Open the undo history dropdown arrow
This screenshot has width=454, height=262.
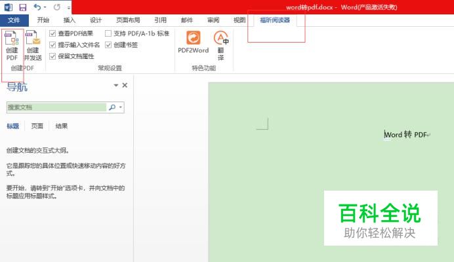click(x=45, y=7)
